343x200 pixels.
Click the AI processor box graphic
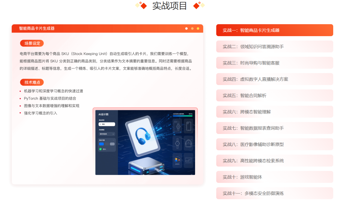146,166
